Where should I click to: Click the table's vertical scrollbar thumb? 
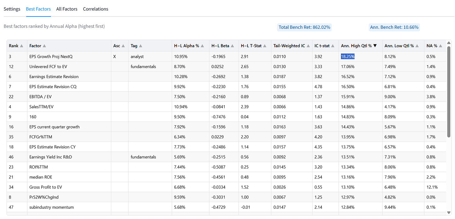coord(449,92)
